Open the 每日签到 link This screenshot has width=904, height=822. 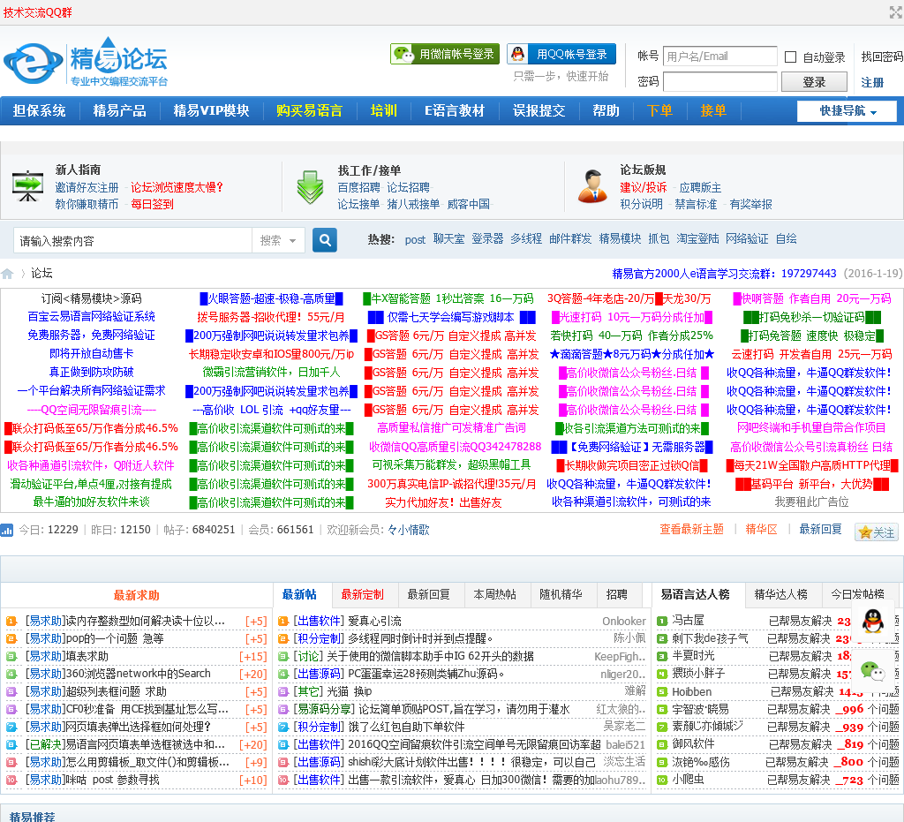point(152,204)
